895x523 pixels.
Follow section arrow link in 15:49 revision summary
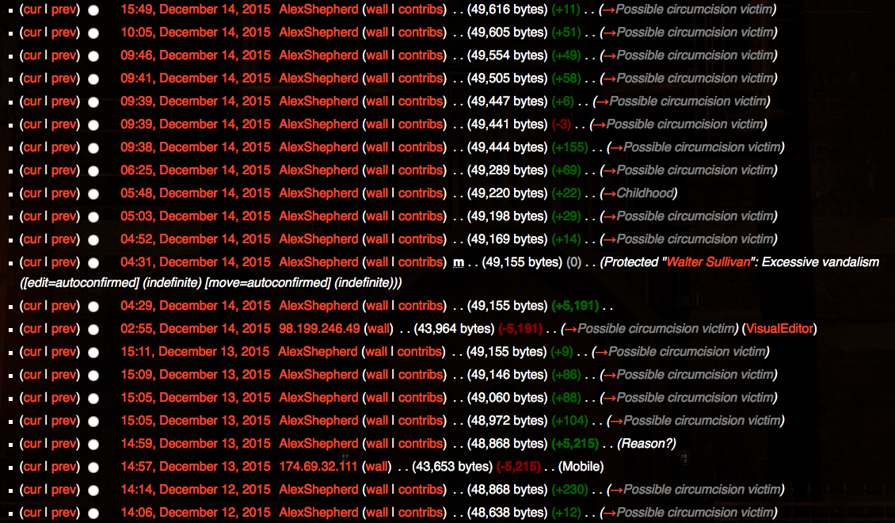[x=610, y=10]
